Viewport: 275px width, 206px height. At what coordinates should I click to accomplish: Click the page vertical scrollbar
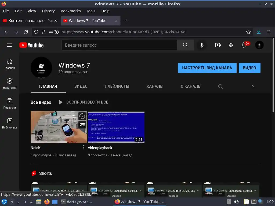coord(273,75)
